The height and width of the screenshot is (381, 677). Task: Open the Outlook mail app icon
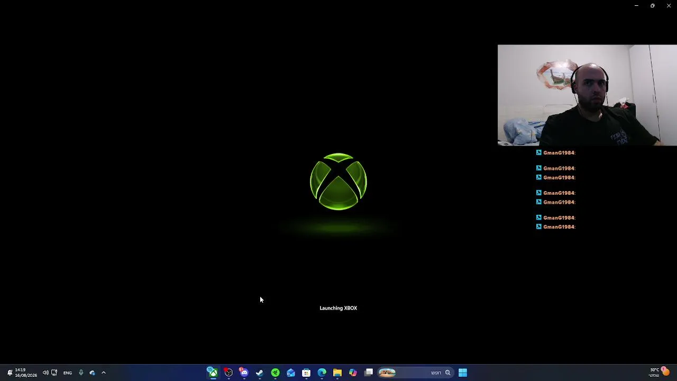click(291, 373)
